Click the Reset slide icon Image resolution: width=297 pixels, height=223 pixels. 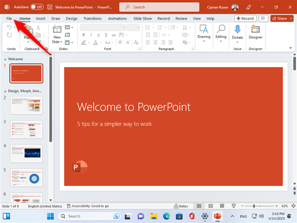coord(67,35)
